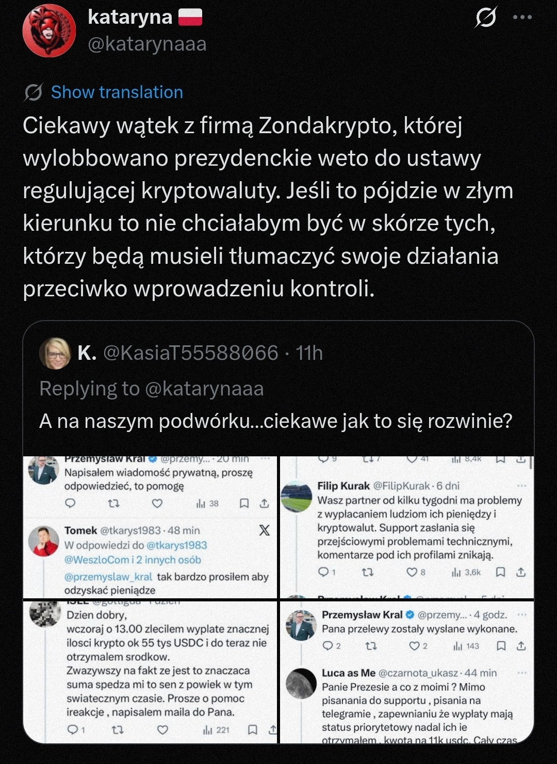Open K.'s profile avatar in the quoted tweet
The width and height of the screenshot is (557, 764).
coord(55,354)
